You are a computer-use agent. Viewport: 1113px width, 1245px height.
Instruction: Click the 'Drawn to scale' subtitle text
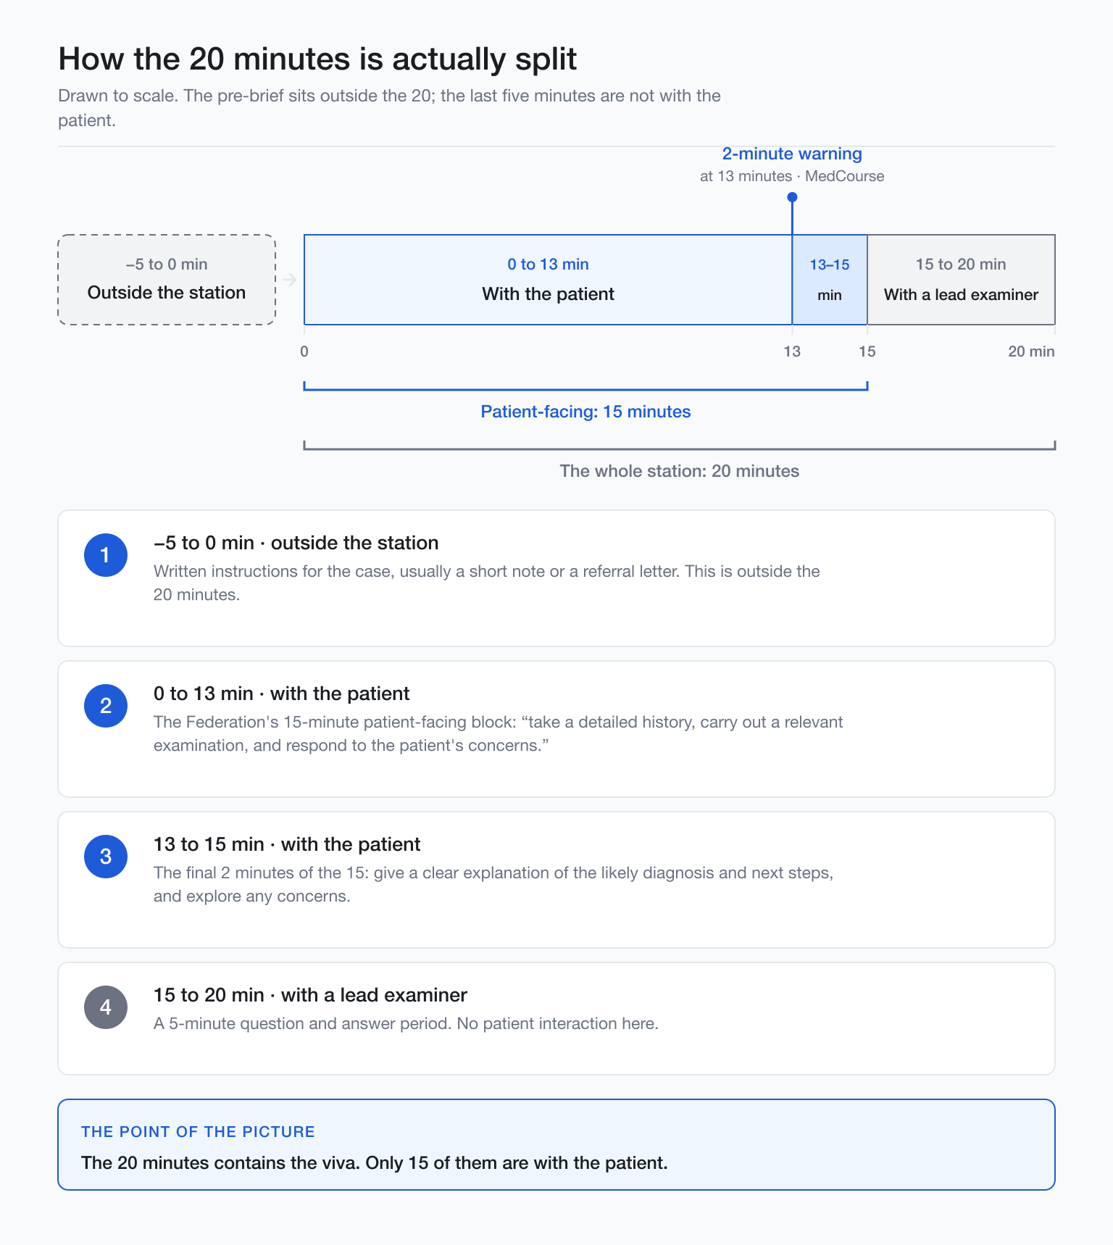(389, 108)
